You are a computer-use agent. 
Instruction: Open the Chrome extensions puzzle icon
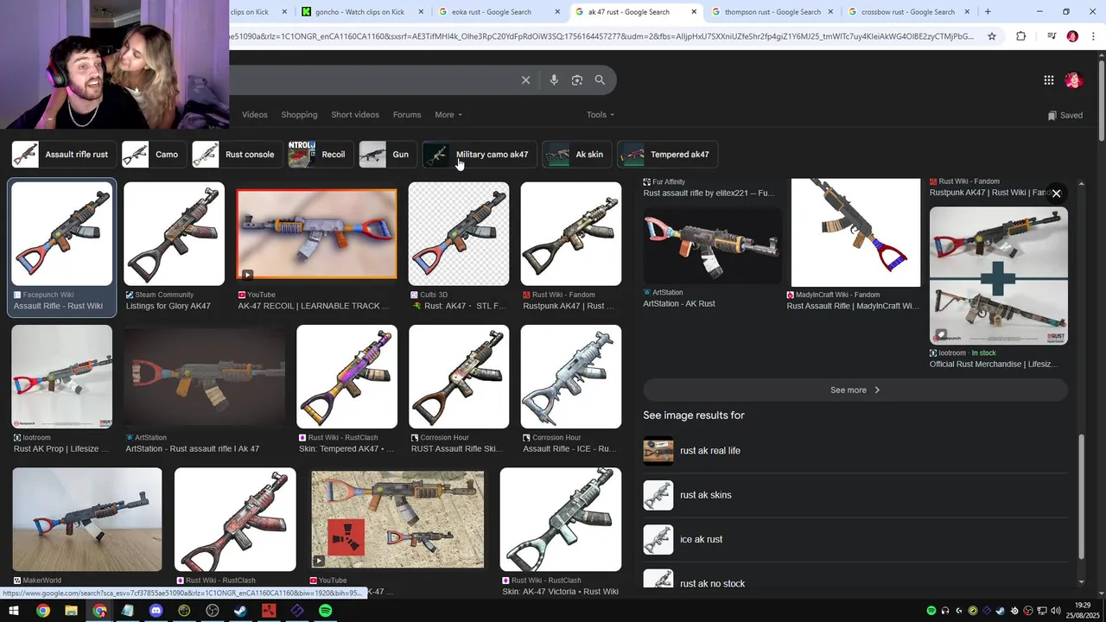click(x=1021, y=36)
